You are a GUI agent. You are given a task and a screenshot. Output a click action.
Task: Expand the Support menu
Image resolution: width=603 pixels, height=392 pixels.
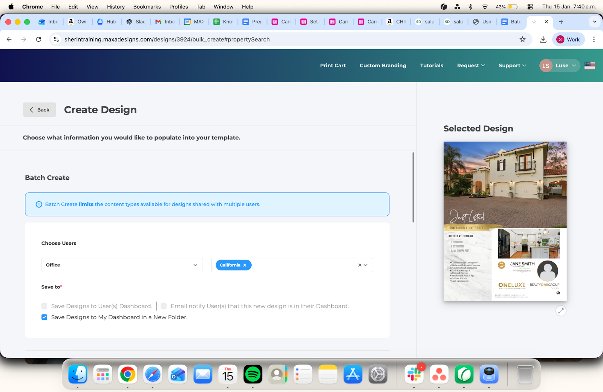pyautogui.click(x=512, y=66)
